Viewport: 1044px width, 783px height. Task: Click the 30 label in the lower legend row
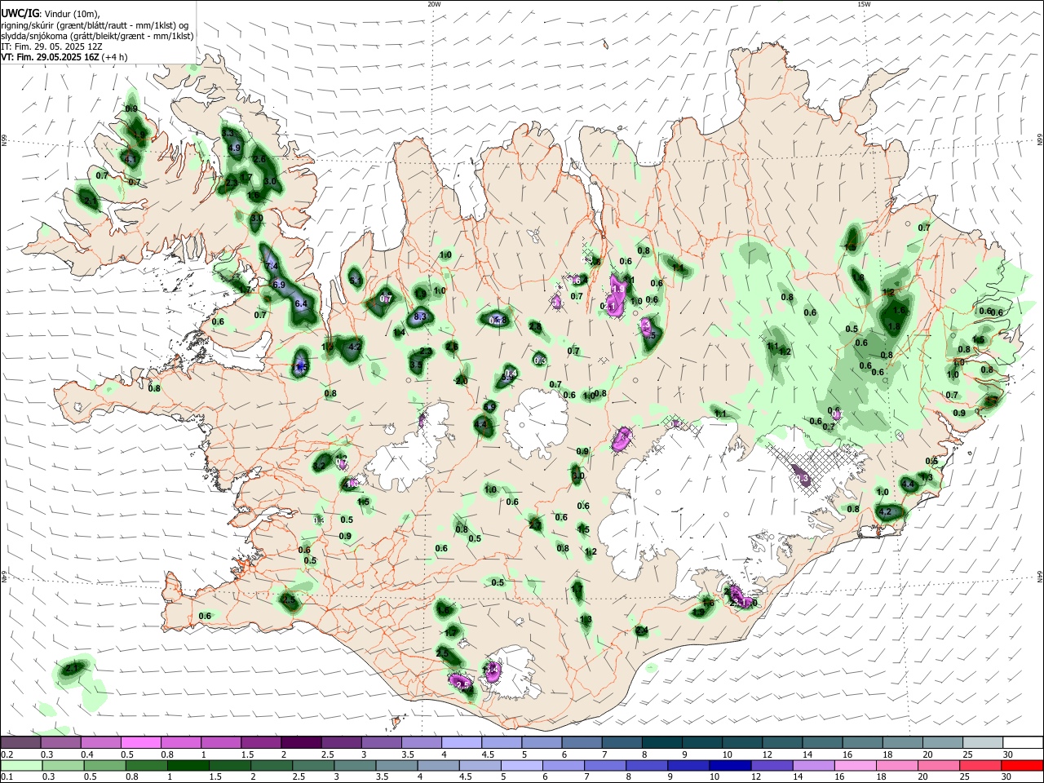pos(1007,777)
